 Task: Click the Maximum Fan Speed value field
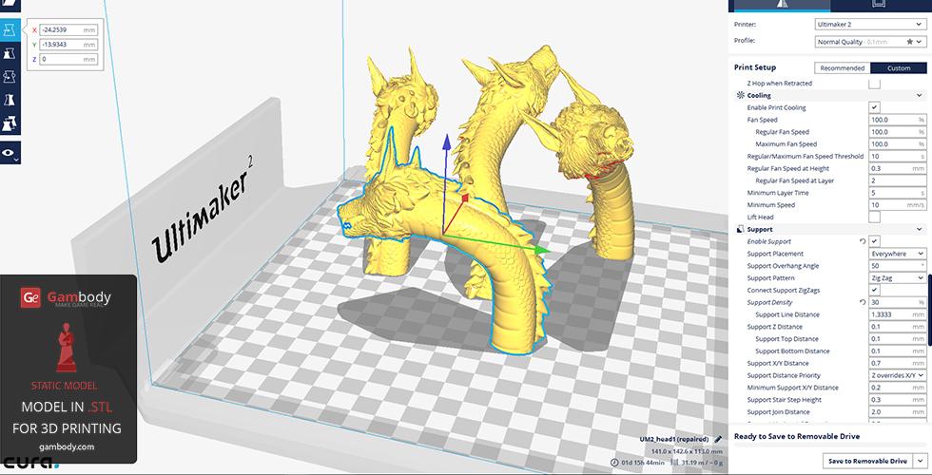point(897,144)
